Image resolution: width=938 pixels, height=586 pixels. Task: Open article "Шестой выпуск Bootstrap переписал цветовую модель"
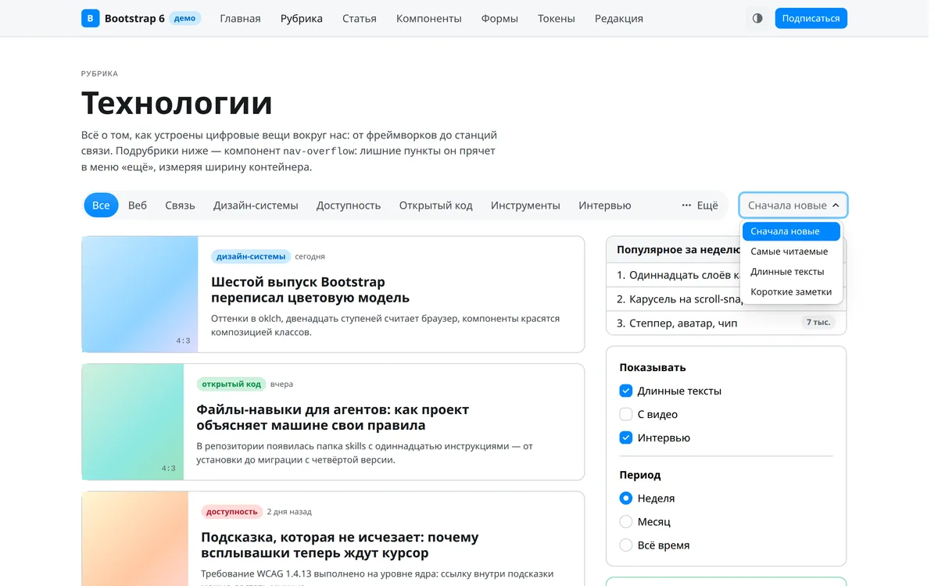[x=310, y=290]
